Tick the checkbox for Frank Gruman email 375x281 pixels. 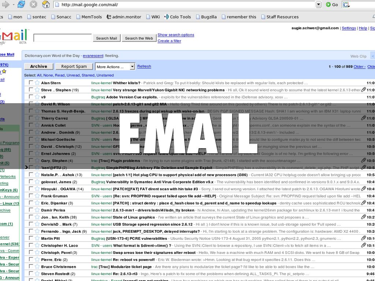tap(31, 196)
